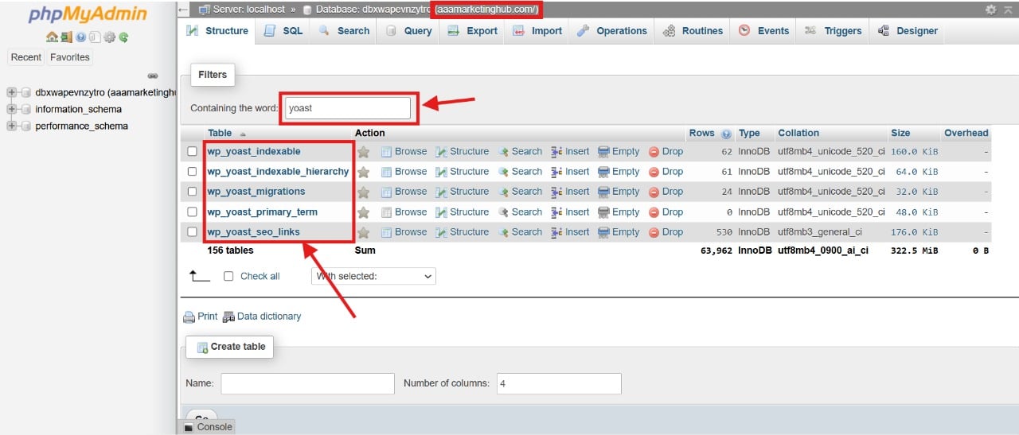
Task: Open the Triggers tab
Action: pos(833,31)
